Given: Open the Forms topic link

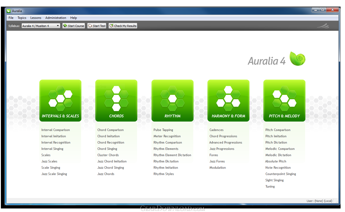Looking at the screenshot, I should click(214, 155).
